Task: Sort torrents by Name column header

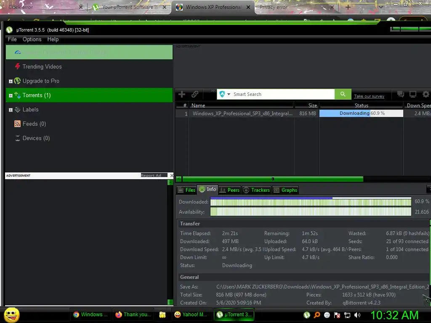Action: tap(241, 106)
